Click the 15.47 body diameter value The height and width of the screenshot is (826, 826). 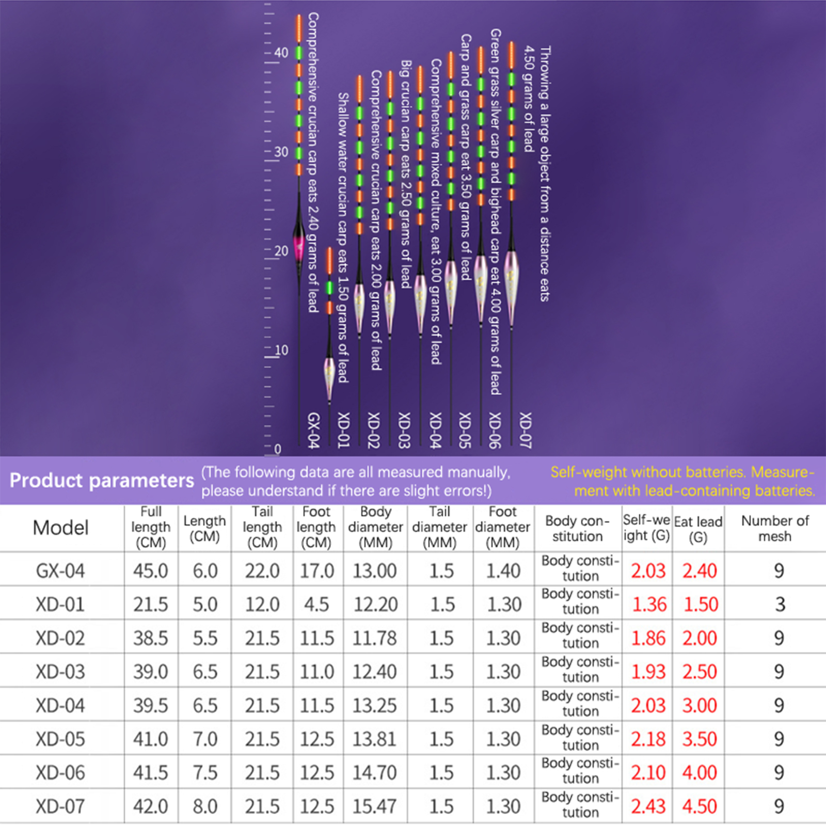[x=375, y=806]
